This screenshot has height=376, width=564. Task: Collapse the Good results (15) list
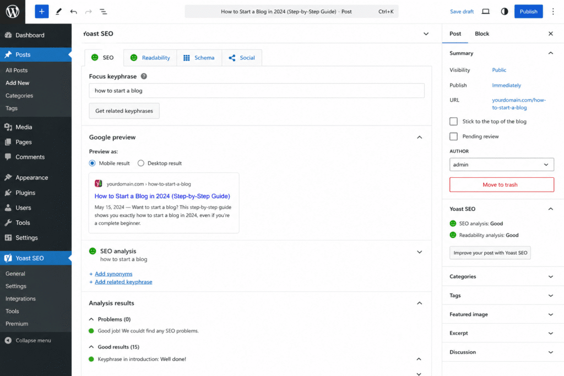[x=91, y=347]
